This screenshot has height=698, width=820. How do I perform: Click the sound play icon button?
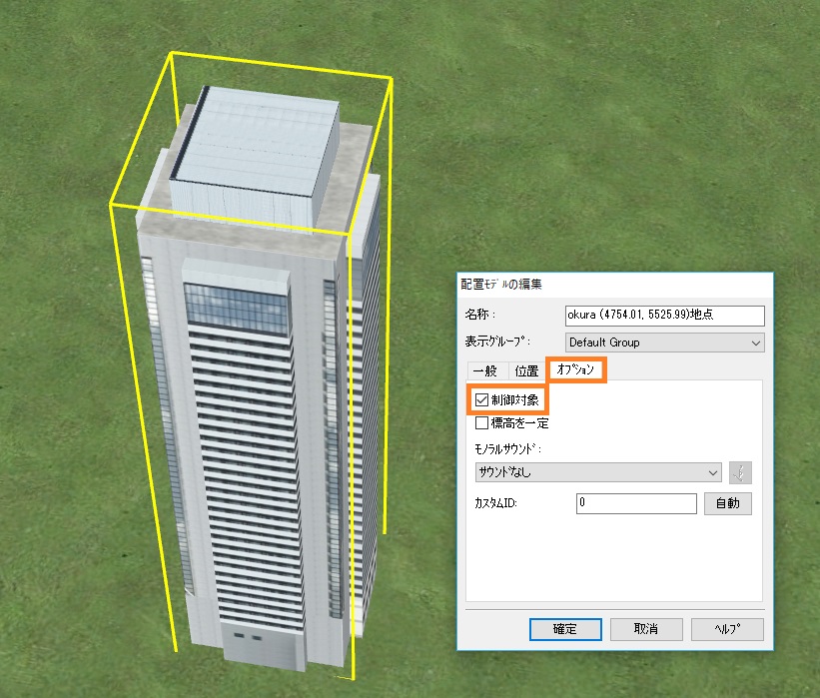[x=740, y=472]
